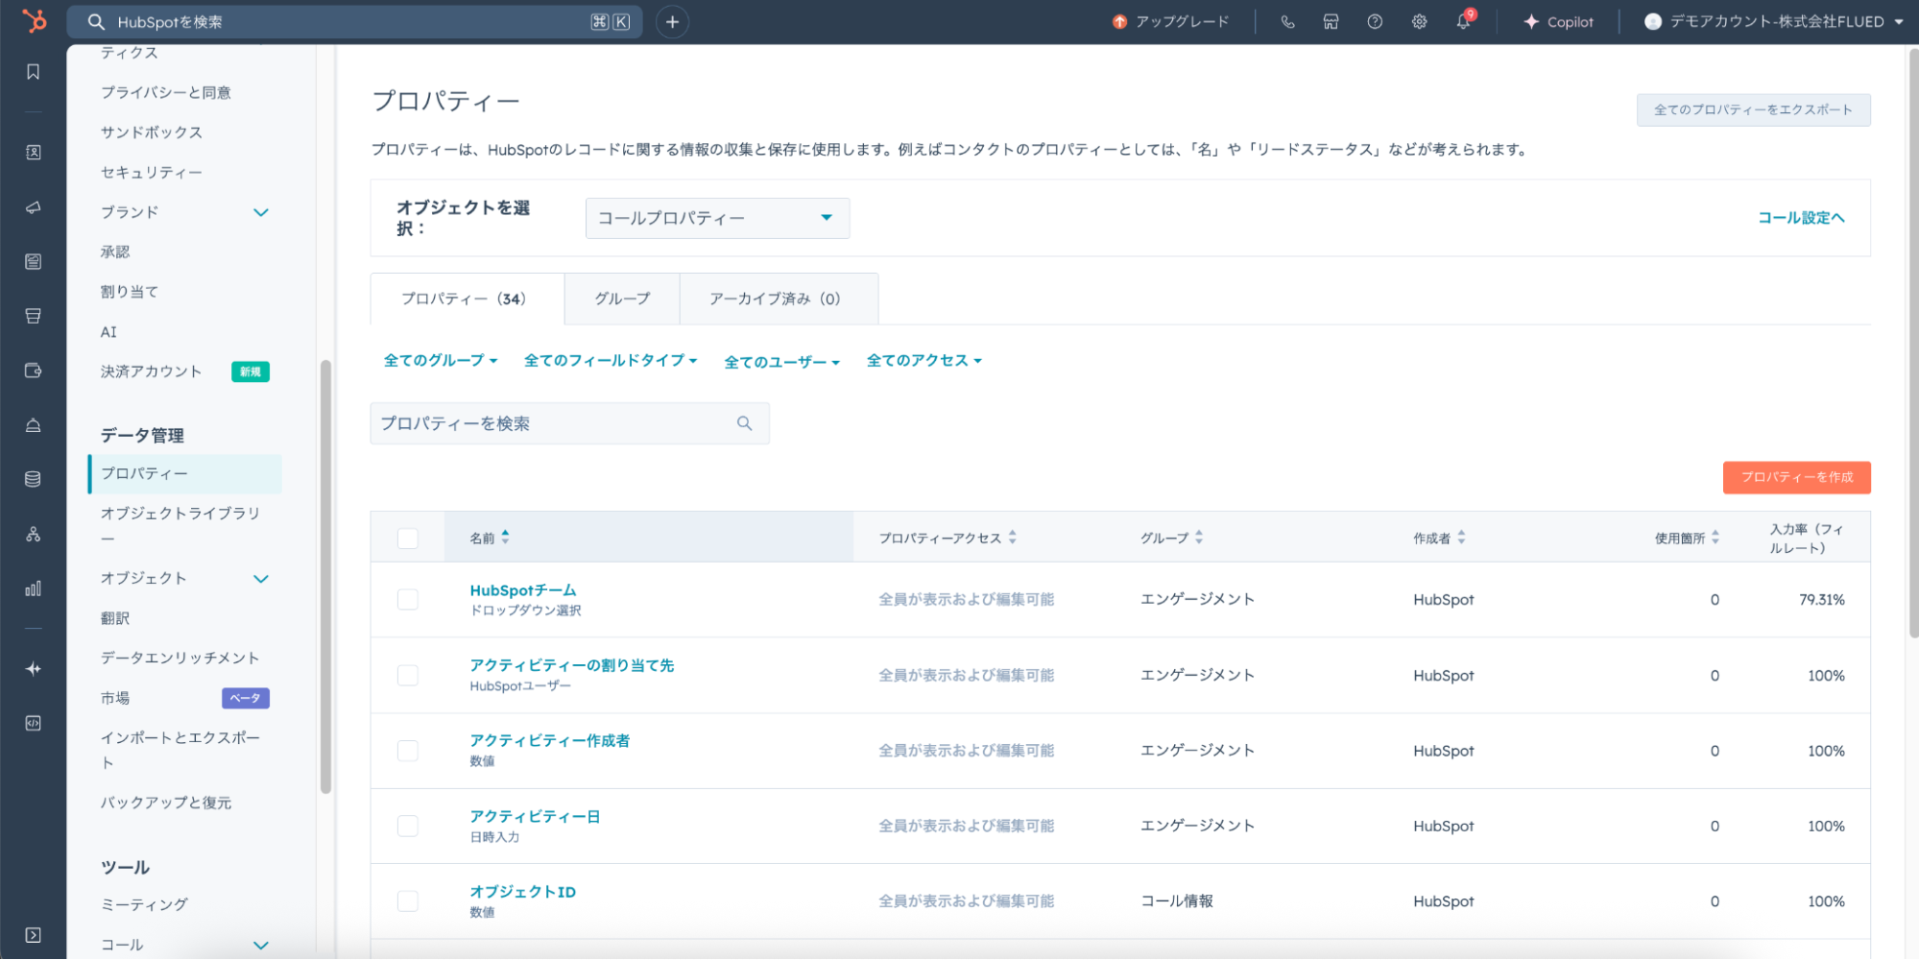Screen dimensions: 1919x960
Task: Open the account menu デモアカウント-株式会社FLUED
Action: (x=1774, y=22)
